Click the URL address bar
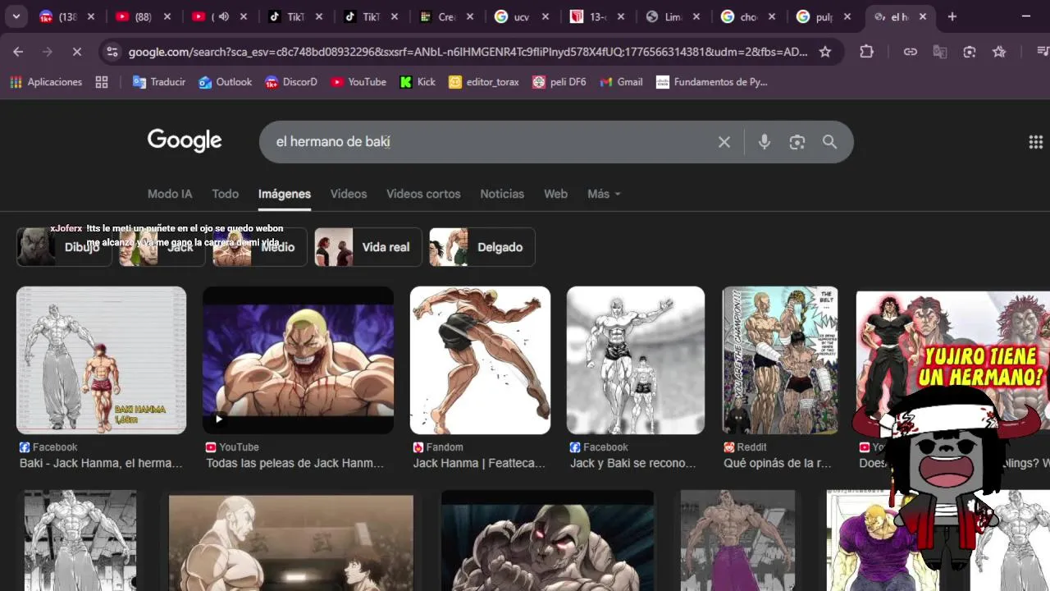 tap(468, 52)
